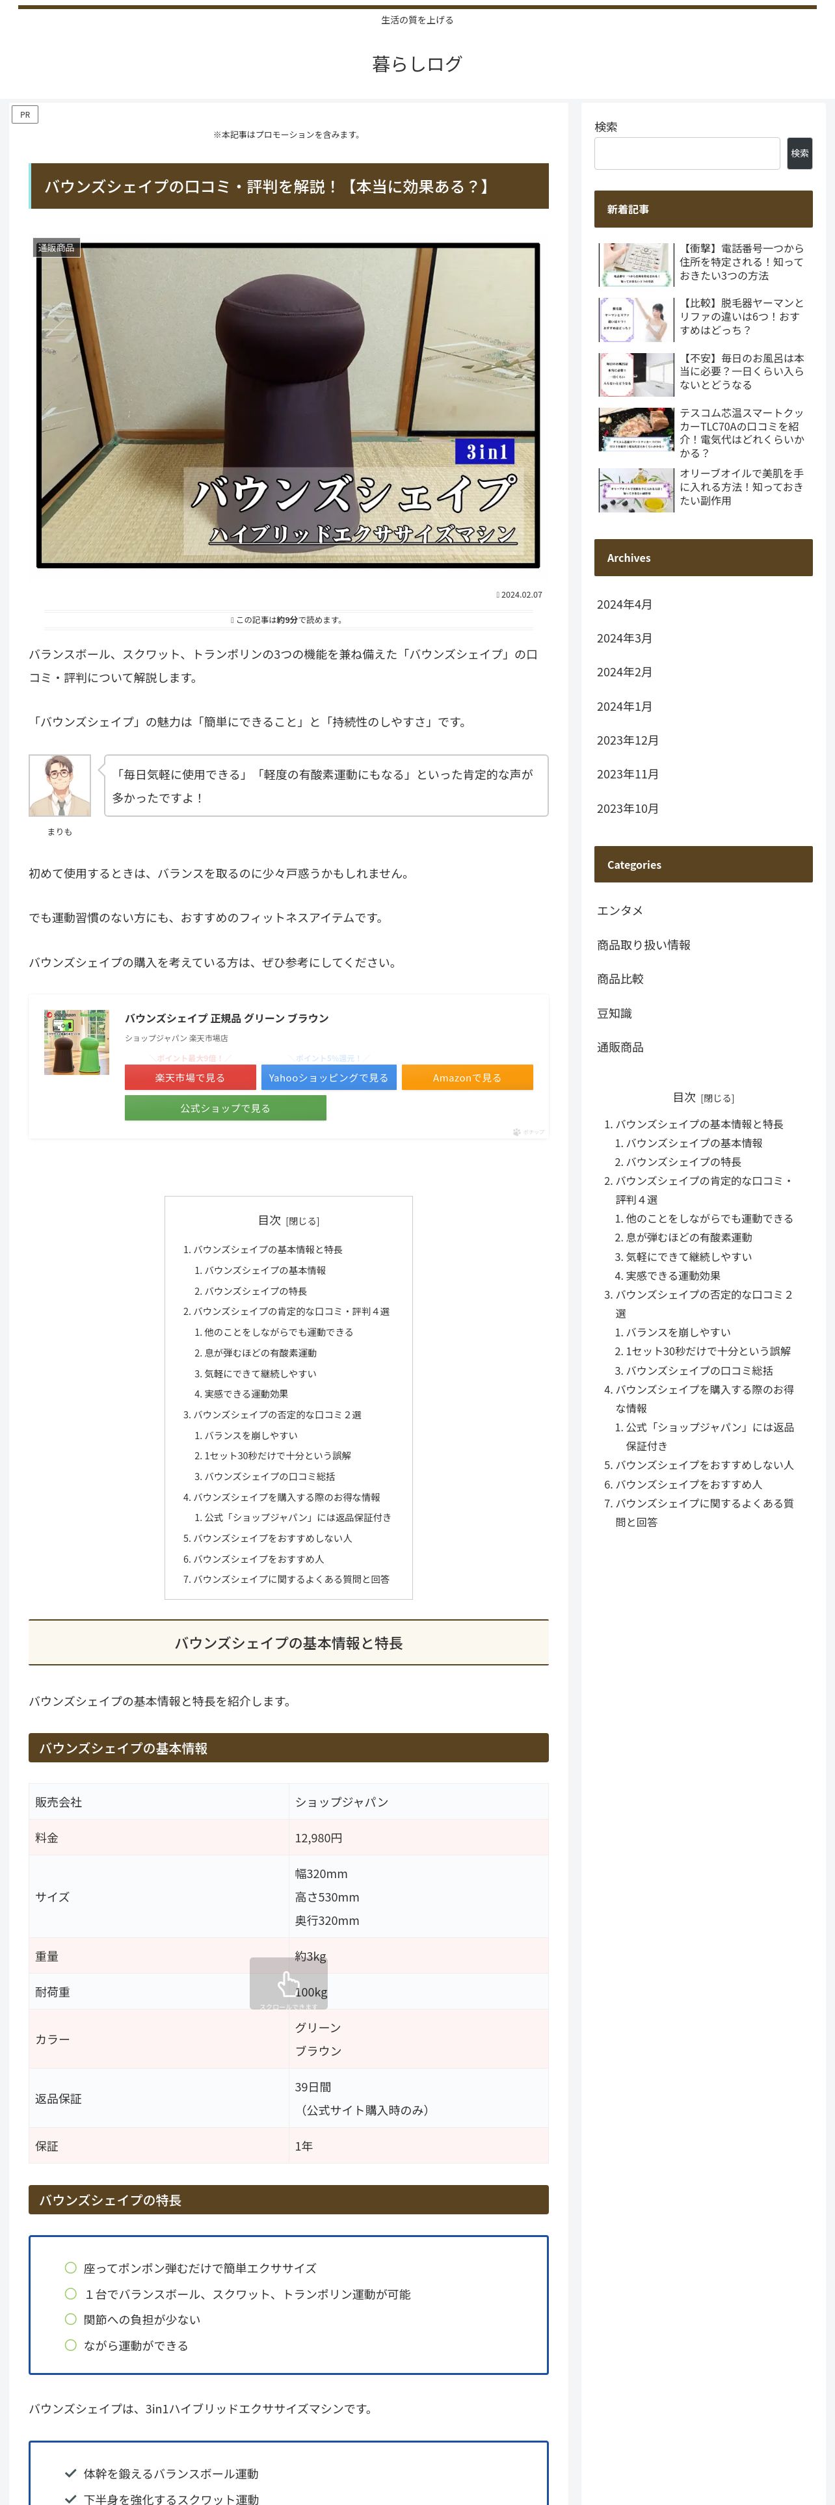The image size is (835, 2505).
Task: Open 楽天市場で見る red button
Action: (191, 1078)
